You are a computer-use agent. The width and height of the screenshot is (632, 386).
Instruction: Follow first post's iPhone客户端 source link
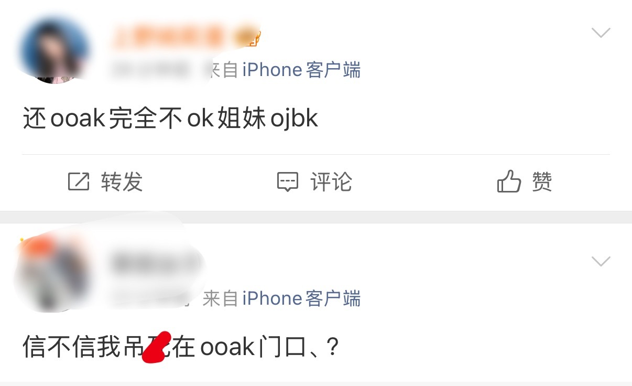tap(301, 70)
